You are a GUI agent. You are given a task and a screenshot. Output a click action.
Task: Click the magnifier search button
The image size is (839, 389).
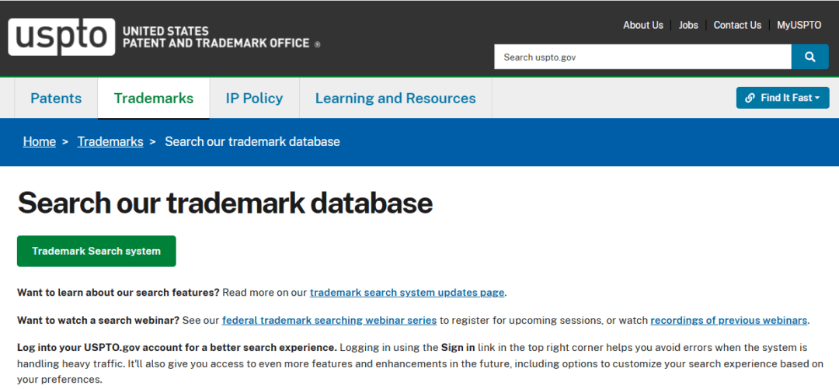[809, 57]
